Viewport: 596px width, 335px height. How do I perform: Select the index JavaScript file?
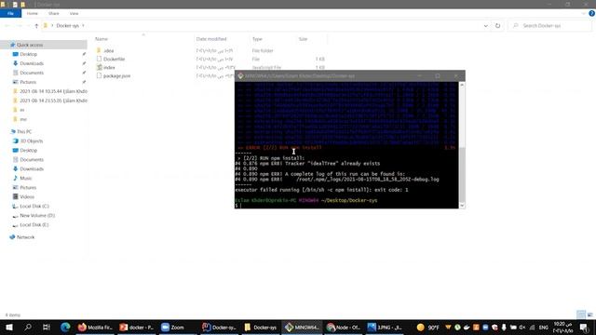tap(109, 68)
